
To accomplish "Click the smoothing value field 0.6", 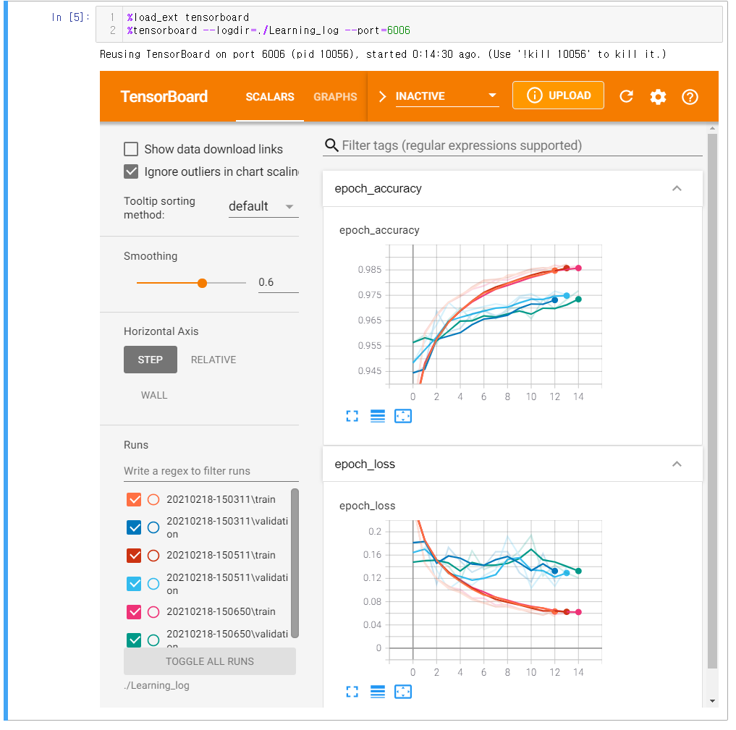I will pos(279,282).
